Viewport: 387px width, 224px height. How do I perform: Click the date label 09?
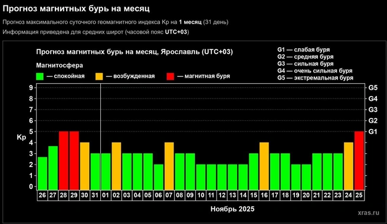click(190, 195)
